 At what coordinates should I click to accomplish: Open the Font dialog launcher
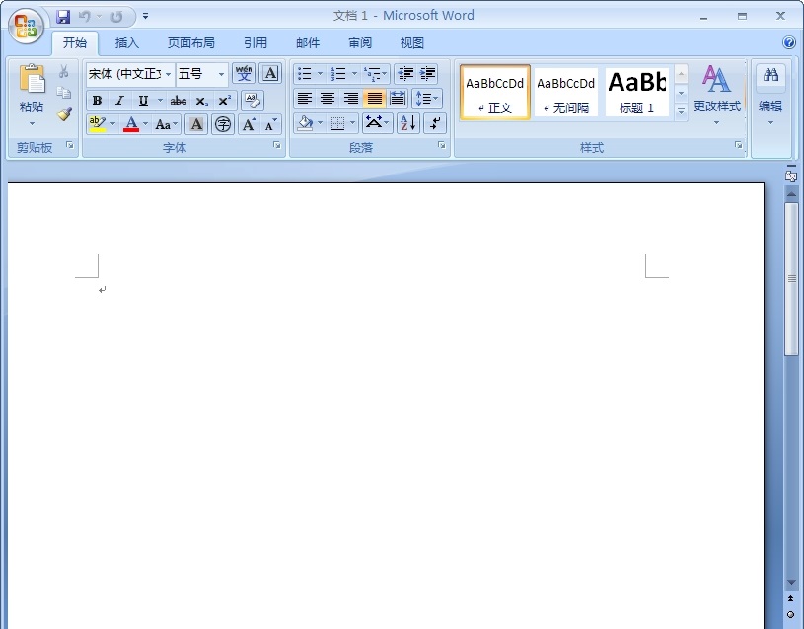point(277,146)
